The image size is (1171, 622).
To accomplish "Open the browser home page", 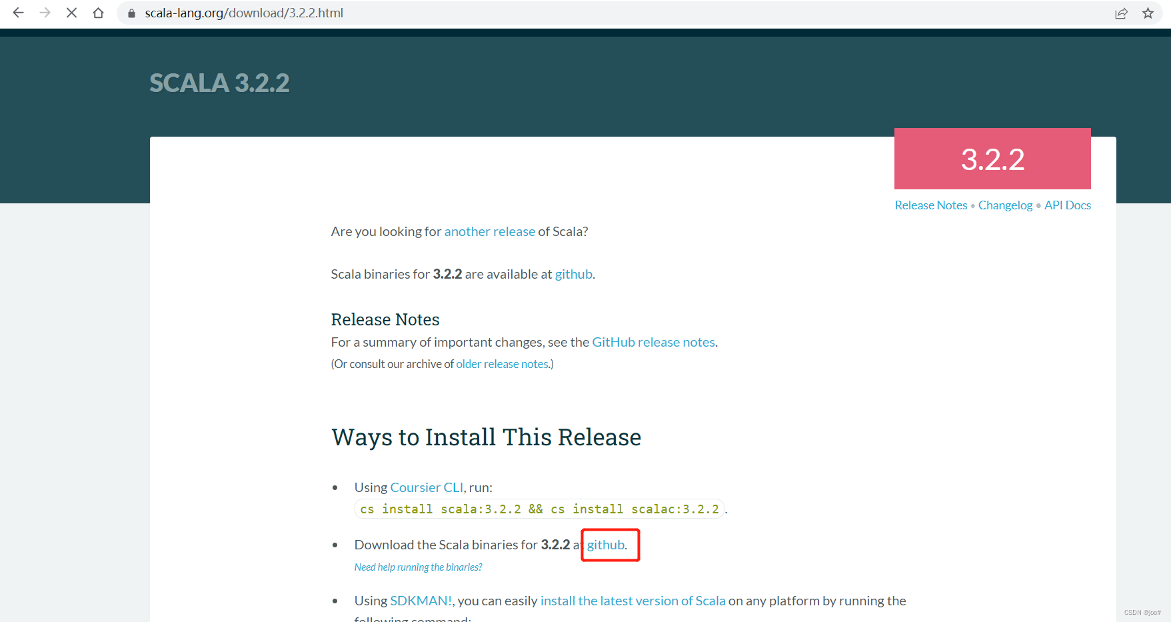I will tap(98, 13).
